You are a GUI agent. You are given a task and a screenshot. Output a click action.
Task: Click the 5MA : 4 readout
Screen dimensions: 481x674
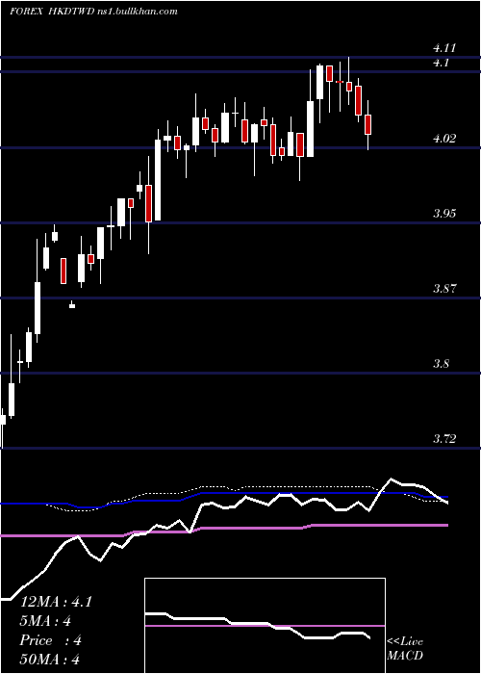(45, 621)
